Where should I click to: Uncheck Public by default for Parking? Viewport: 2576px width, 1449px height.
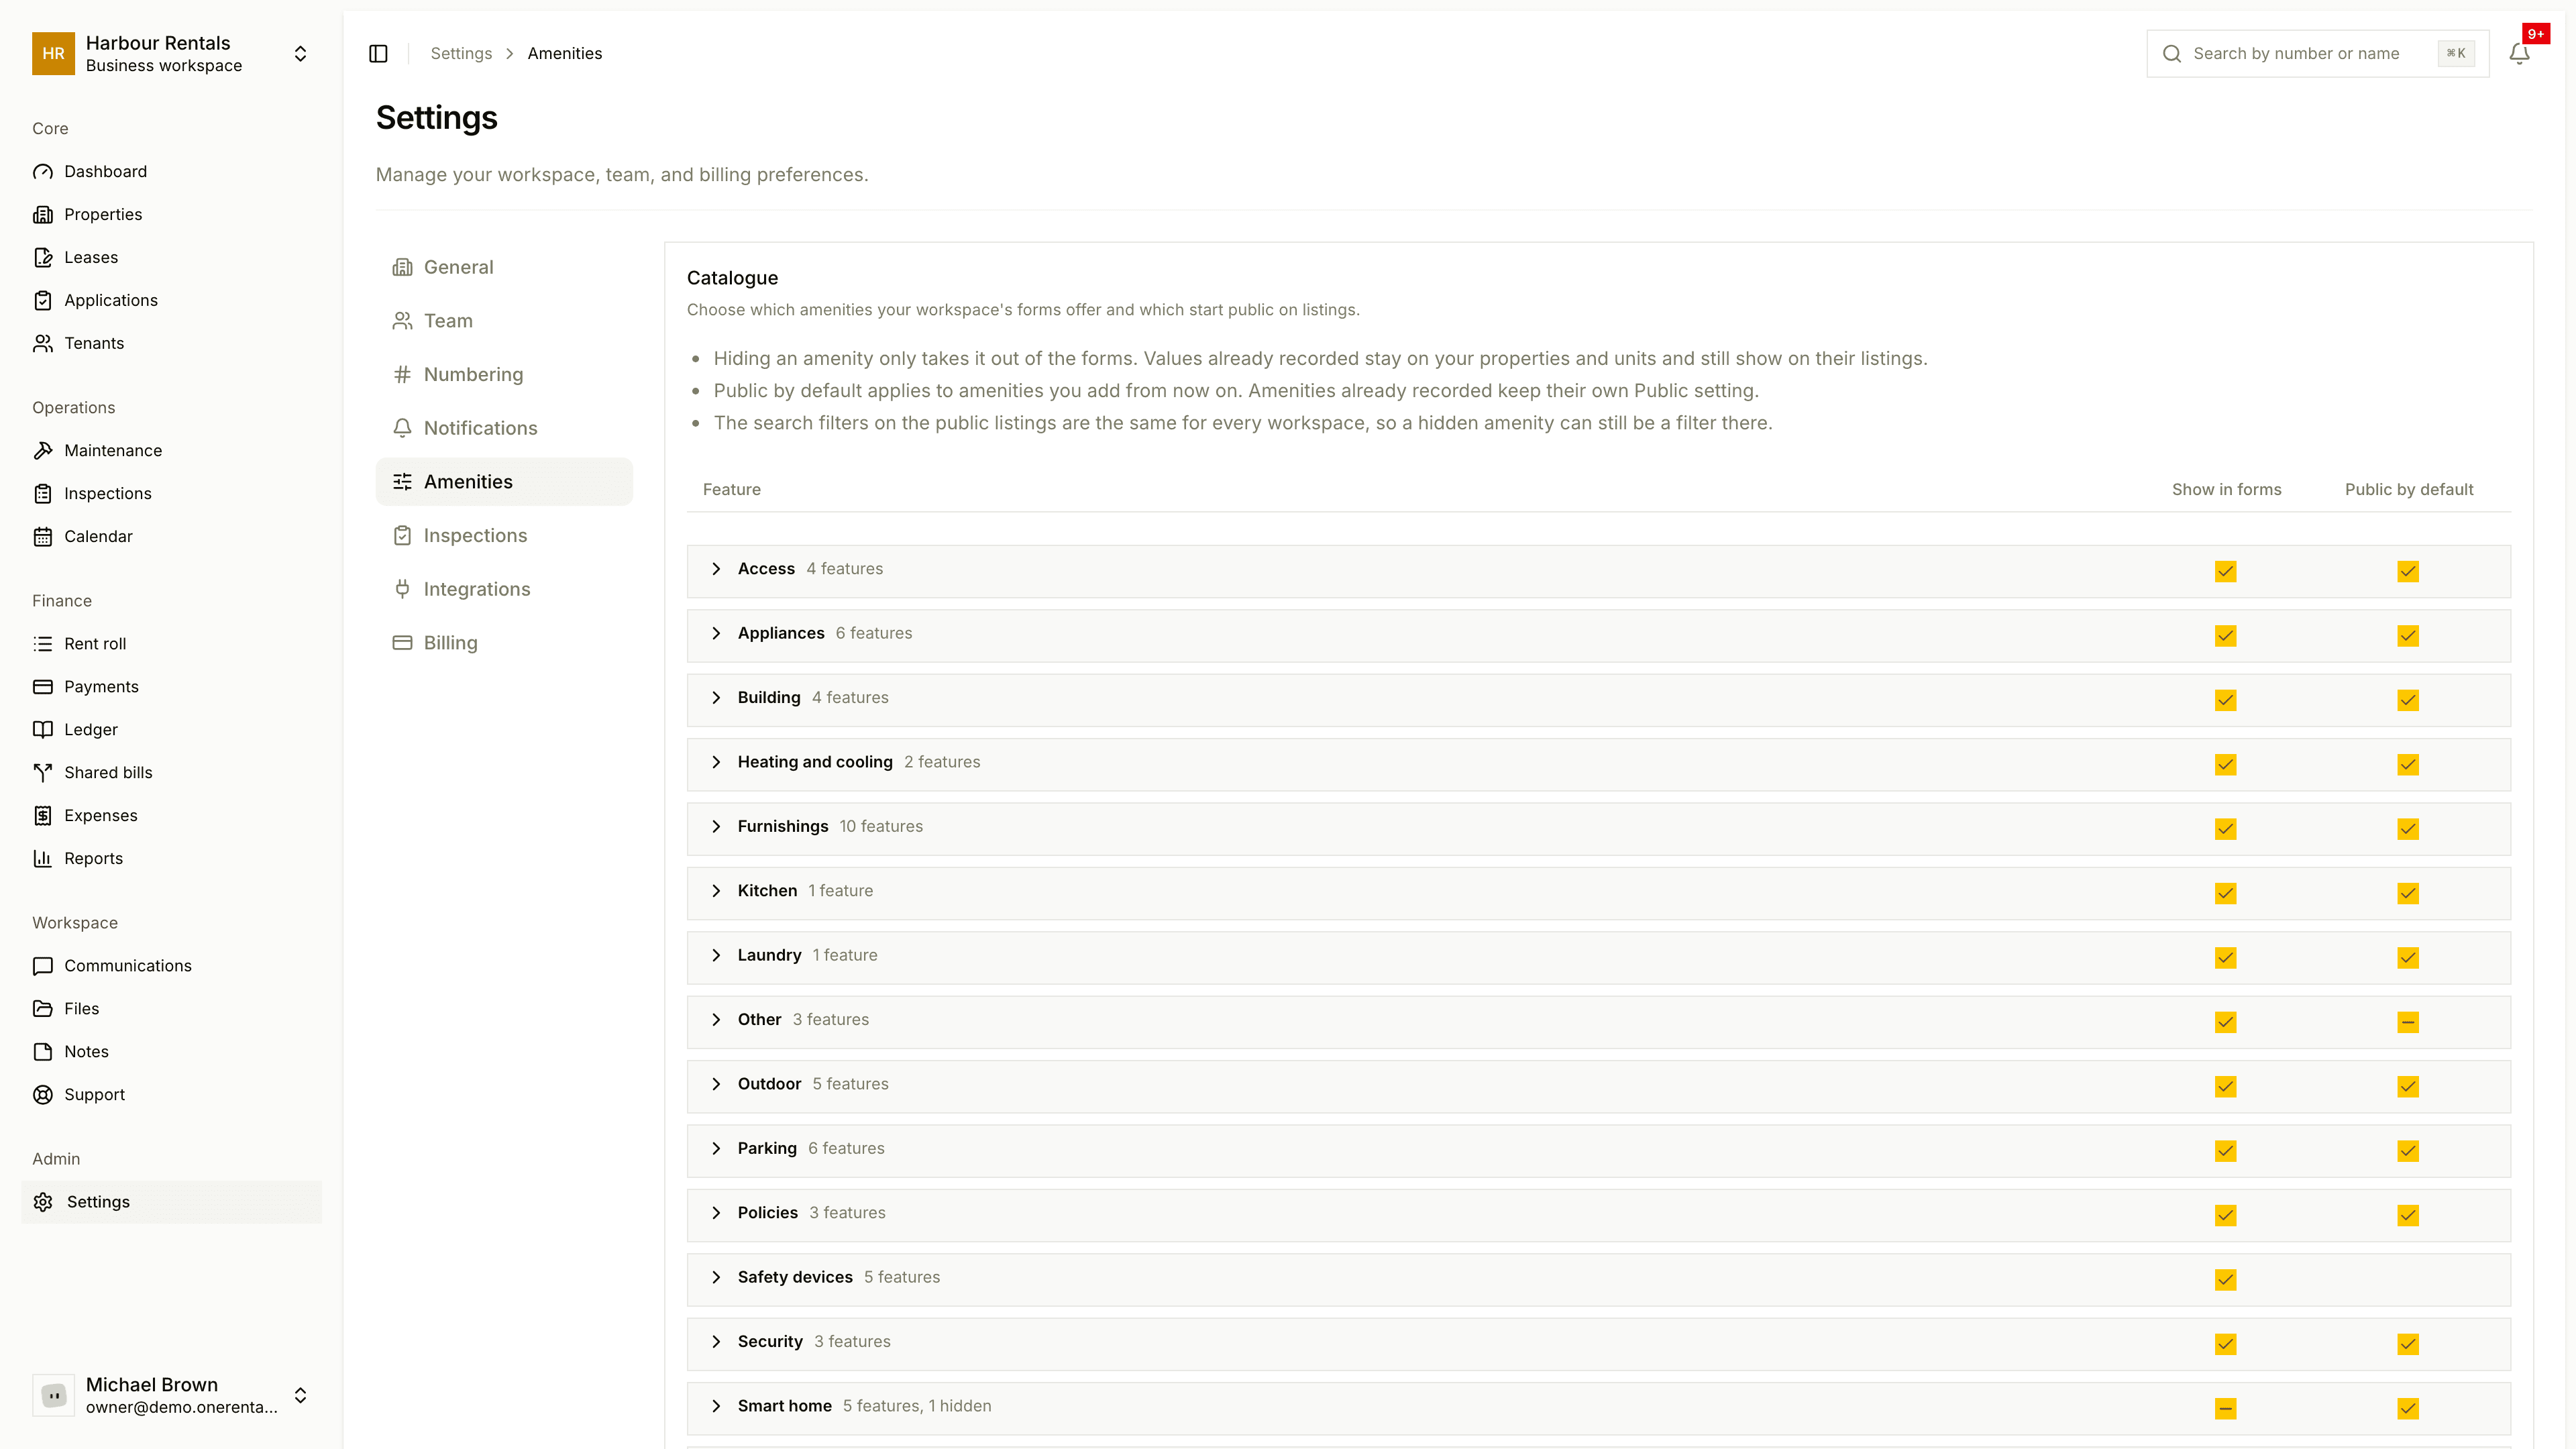click(x=2408, y=1151)
